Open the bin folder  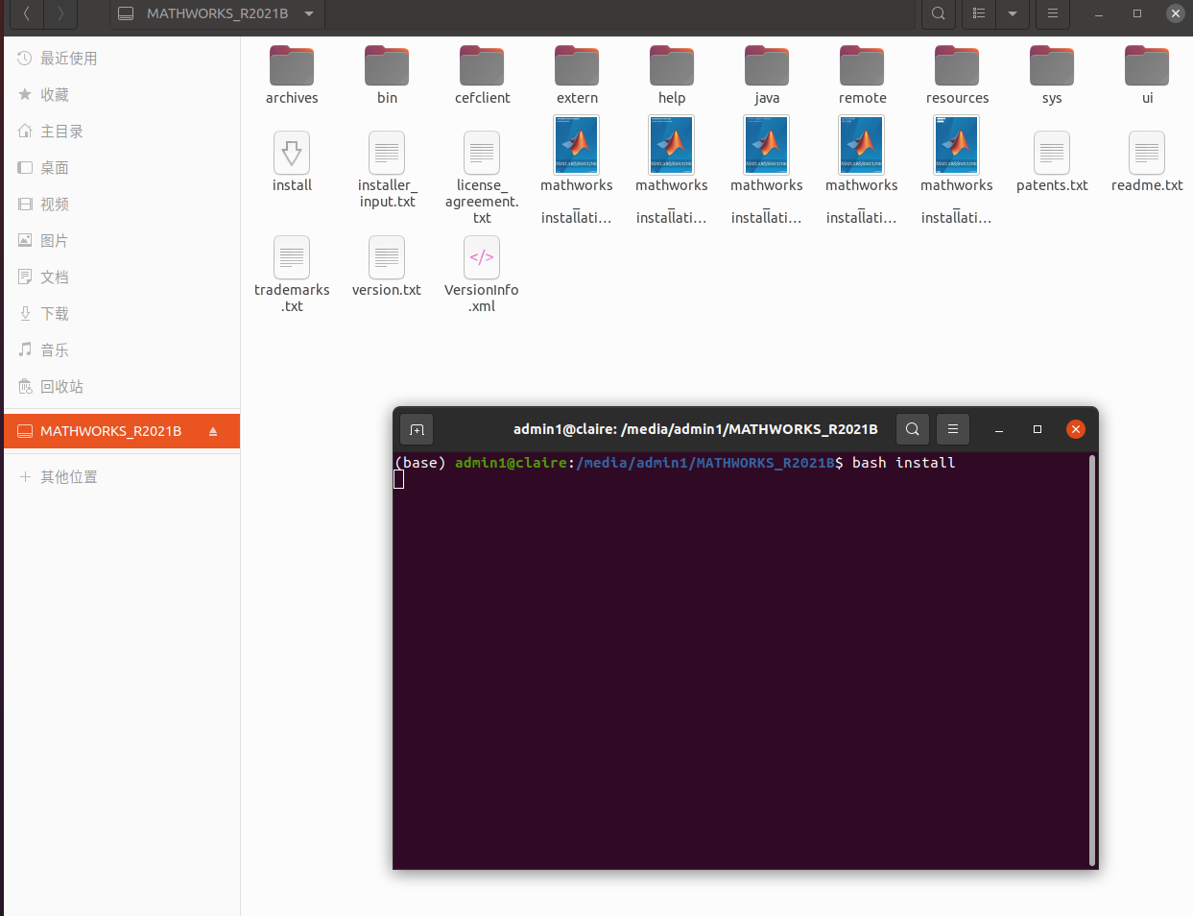[387, 75]
